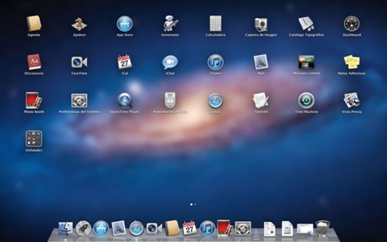
Task: Open App Store from the Dock
Action: click(x=101, y=228)
